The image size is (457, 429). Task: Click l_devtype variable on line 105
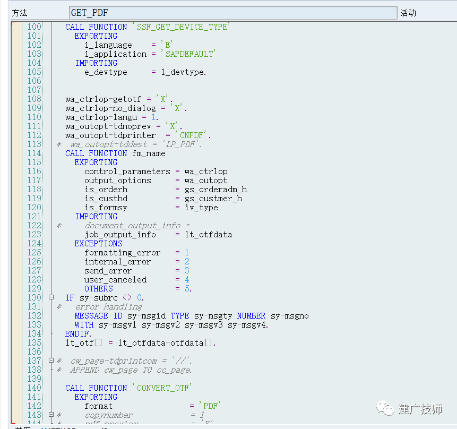click(183, 72)
